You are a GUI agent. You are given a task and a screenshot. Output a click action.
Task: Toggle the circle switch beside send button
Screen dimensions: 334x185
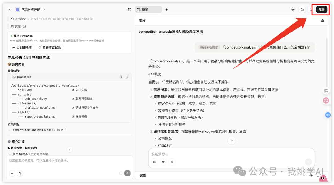click(121, 173)
